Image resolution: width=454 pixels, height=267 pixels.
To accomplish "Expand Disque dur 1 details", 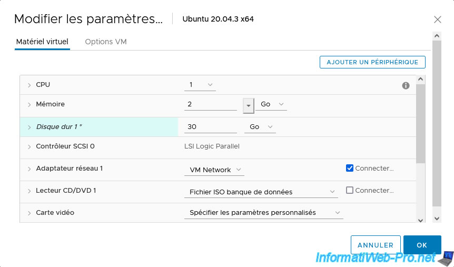I will tap(29, 127).
